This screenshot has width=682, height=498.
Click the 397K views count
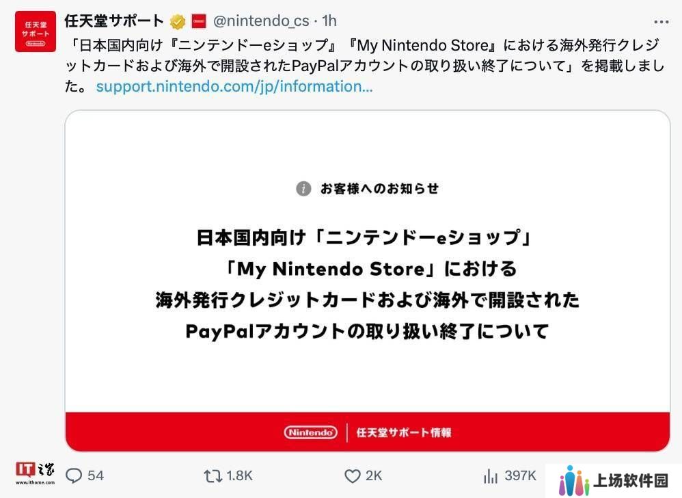(x=519, y=475)
